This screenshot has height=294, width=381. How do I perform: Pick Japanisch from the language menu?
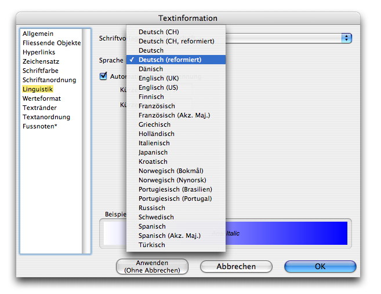pos(153,152)
